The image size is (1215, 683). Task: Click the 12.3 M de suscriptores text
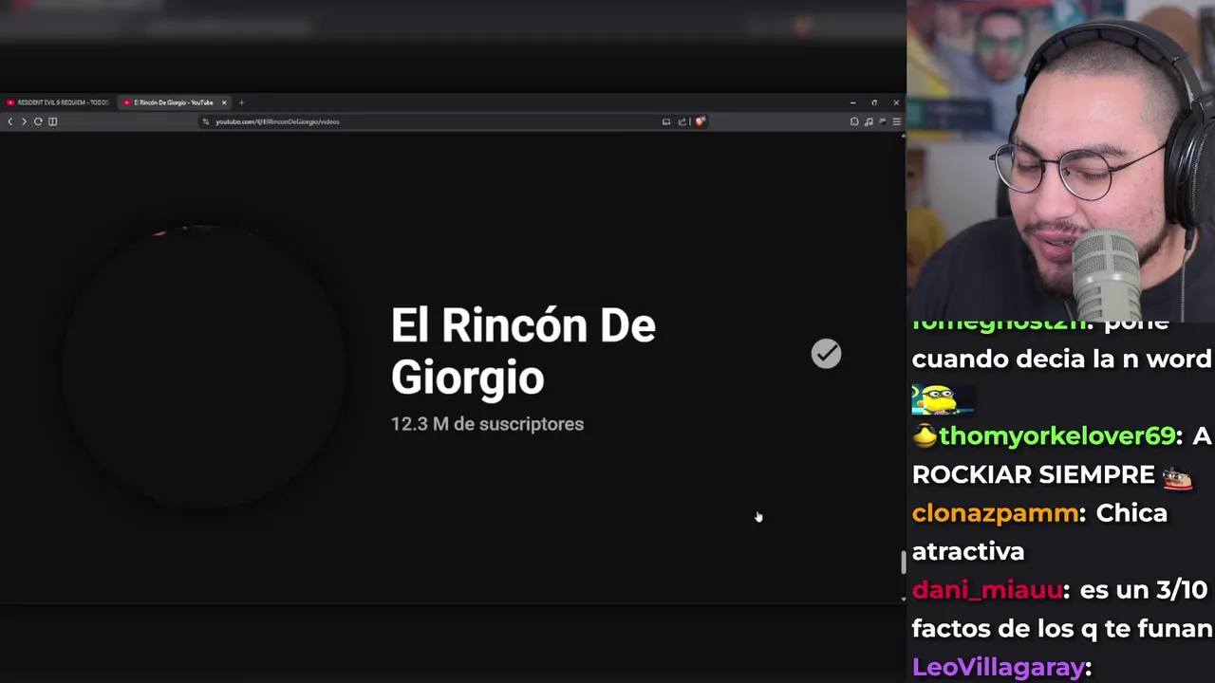[x=487, y=424]
